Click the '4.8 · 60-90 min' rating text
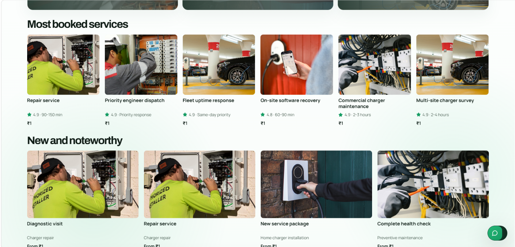Viewport: 515px width, 247px height. [280, 115]
